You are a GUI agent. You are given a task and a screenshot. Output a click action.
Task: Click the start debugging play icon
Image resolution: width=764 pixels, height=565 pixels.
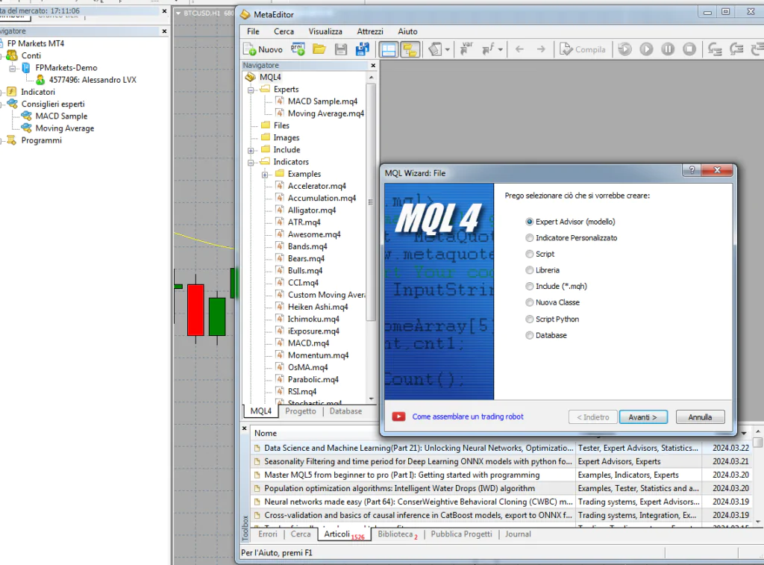pyautogui.click(x=646, y=49)
